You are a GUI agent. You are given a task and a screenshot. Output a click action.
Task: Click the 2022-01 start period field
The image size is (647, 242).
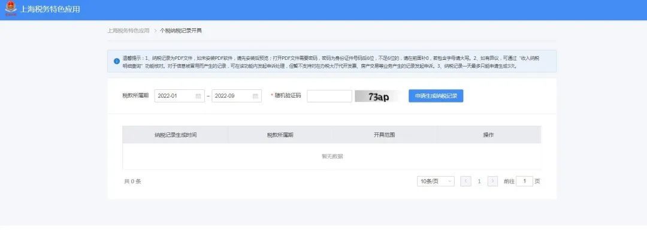point(180,96)
